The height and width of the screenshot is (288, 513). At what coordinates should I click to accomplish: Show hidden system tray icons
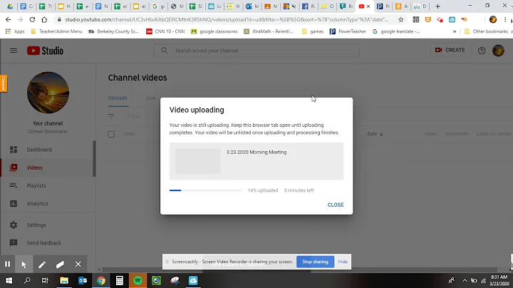pos(465,280)
